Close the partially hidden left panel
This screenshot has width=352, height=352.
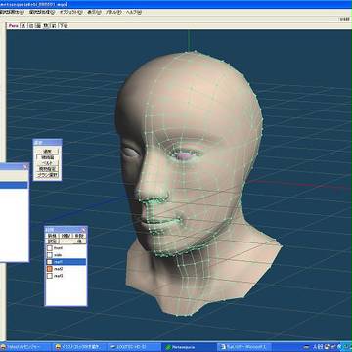pyautogui.click(x=25, y=166)
